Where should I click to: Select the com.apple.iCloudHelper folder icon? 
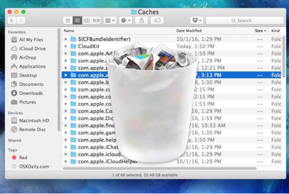(73, 161)
